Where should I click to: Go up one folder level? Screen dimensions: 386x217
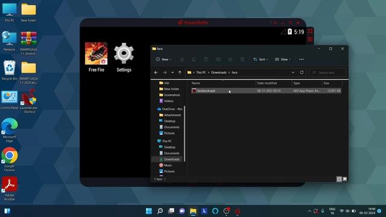coord(180,72)
